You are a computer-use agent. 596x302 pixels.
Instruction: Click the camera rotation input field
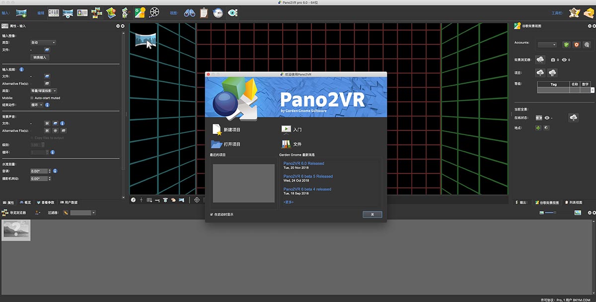tap(39, 178)
